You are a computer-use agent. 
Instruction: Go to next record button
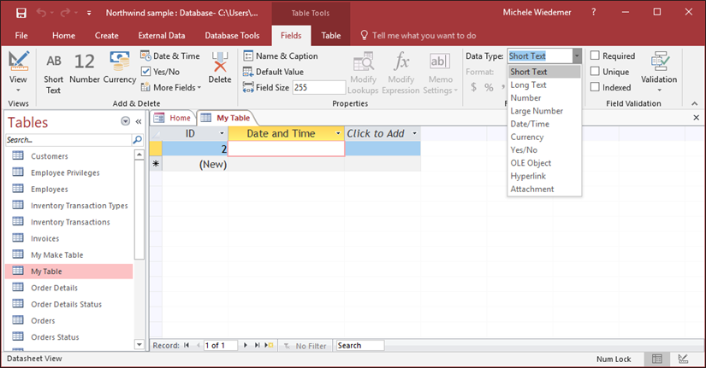[x=246, y=345]
